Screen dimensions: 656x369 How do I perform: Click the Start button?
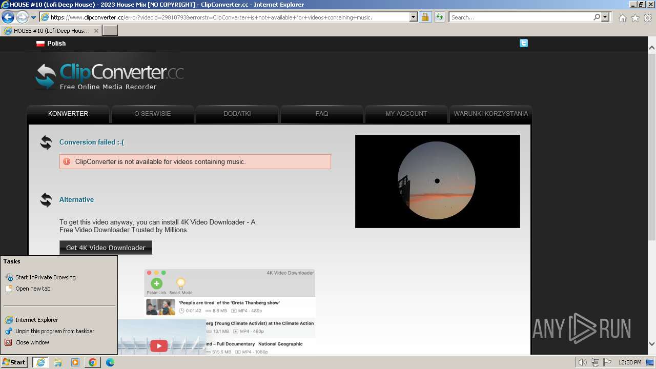pyautogui.click(x=14, y=362)
